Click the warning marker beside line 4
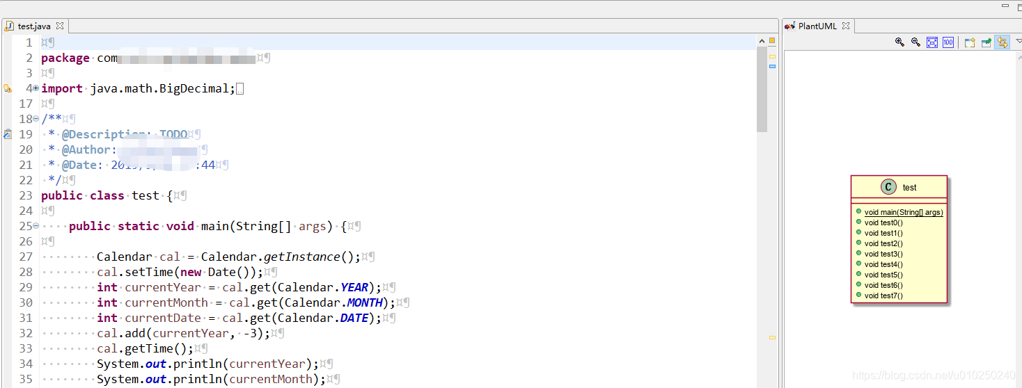Screen dimensions: 1022x388 7,88
